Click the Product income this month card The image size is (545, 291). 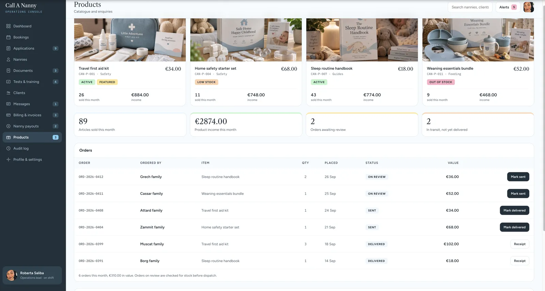pyautogui.click(x=246, y=125)
